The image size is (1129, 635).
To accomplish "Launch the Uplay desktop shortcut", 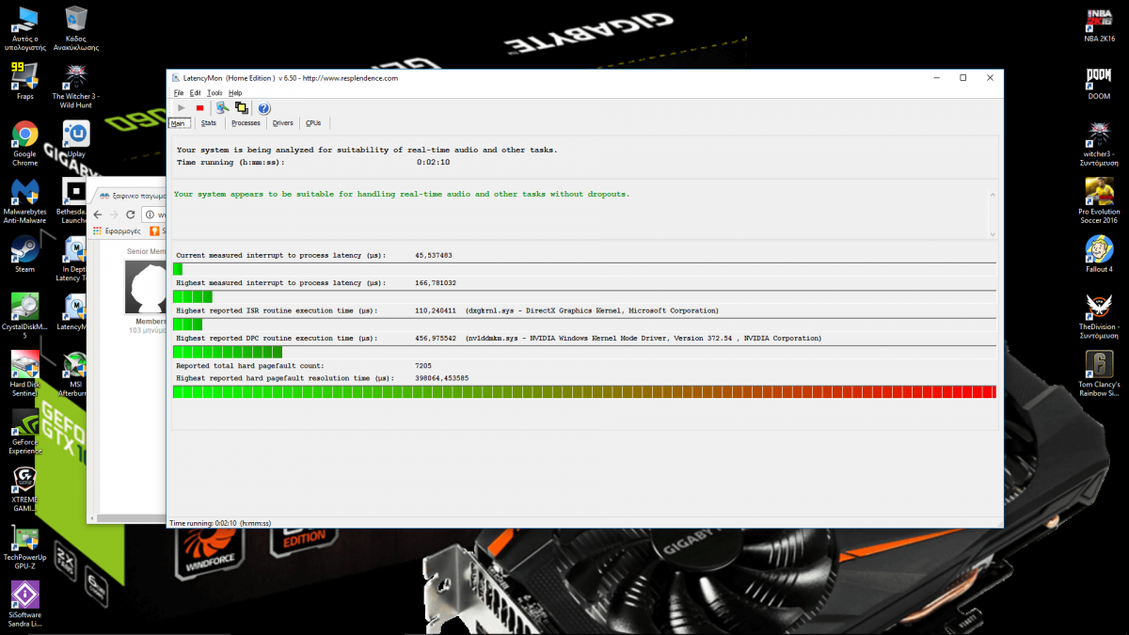I will pos(76,139).
